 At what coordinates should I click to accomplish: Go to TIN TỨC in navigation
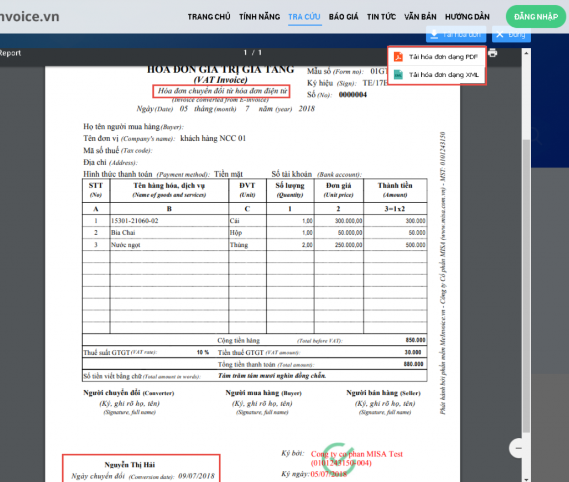click(381, 17)
